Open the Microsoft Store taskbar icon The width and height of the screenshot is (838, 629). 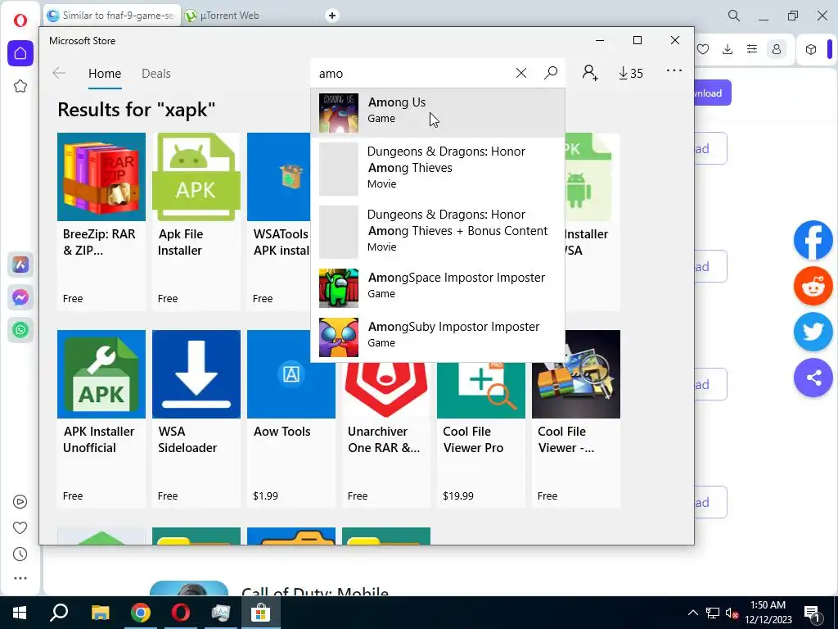point(261,613)
